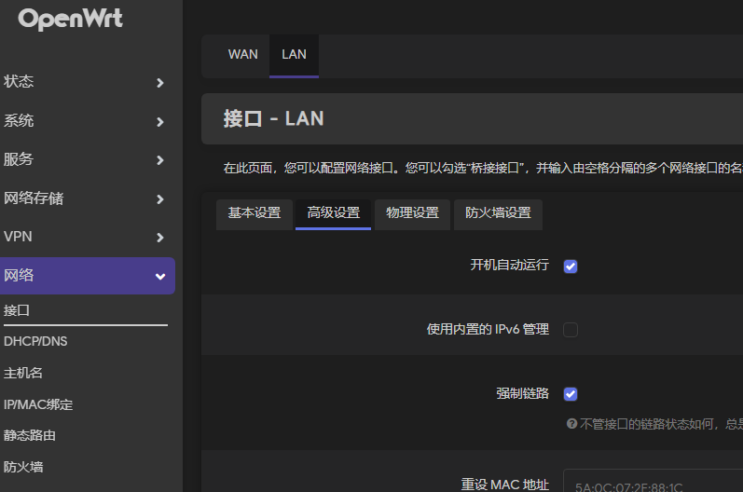
Task: Click the 强制链路 label
Action: [x=523, y=393]
